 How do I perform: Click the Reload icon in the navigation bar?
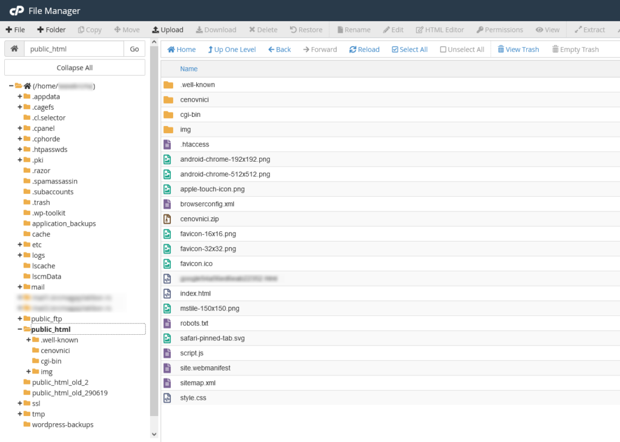(353, 50)
